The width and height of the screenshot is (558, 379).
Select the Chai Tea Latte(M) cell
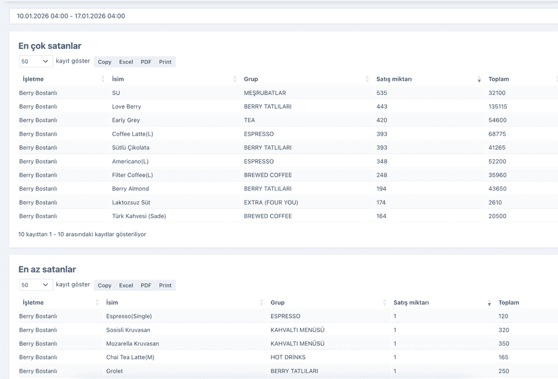tap(130, 357)
